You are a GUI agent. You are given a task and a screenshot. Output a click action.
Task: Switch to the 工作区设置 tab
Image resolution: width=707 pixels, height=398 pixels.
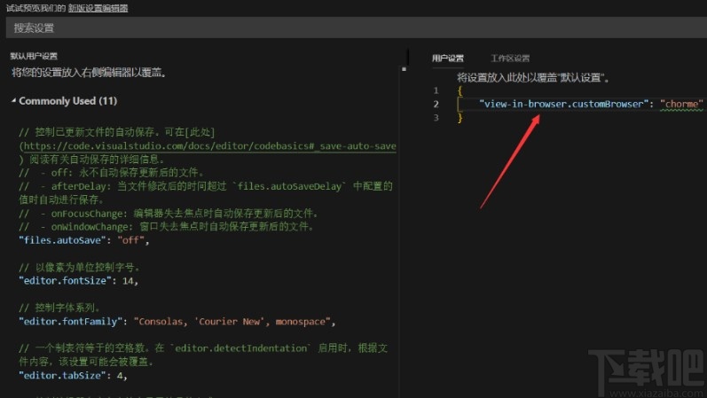510,59
